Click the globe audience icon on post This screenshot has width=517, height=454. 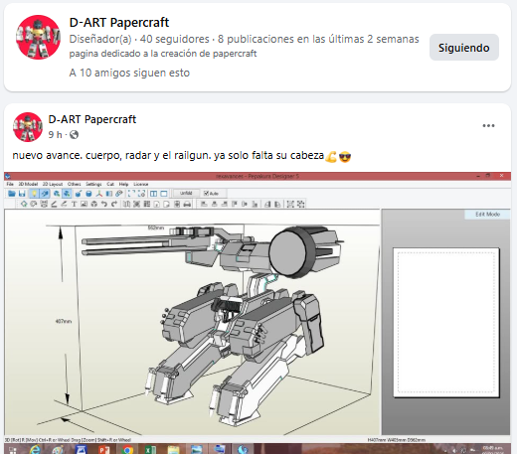75,135
